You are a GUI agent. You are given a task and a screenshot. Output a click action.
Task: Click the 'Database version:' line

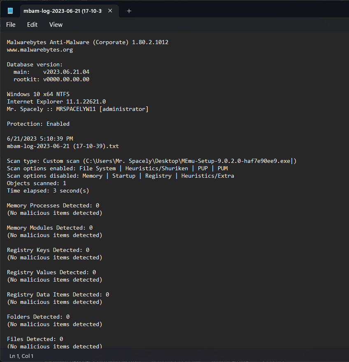coord(35,64)
